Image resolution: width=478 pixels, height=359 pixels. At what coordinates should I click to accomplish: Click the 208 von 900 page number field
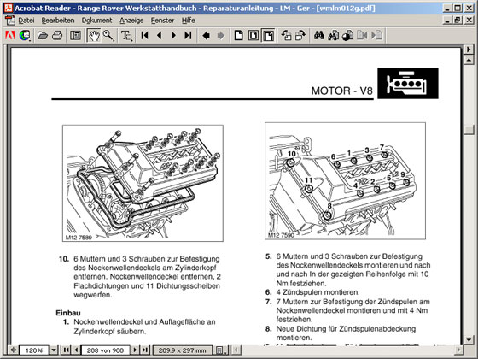coord(106,350)
